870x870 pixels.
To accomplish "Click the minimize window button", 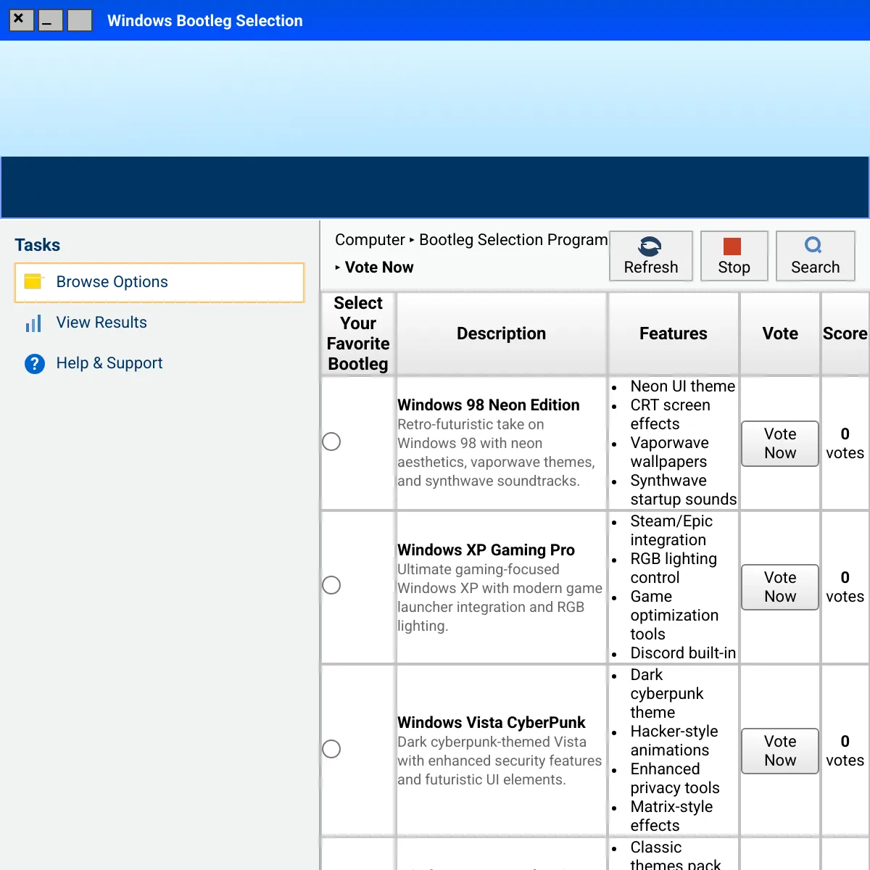I will point(50,20).
